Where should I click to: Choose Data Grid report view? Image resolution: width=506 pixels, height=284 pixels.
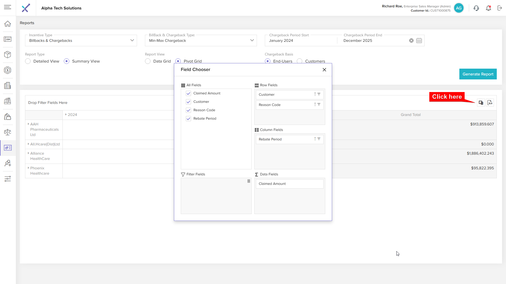pos(148,61)
